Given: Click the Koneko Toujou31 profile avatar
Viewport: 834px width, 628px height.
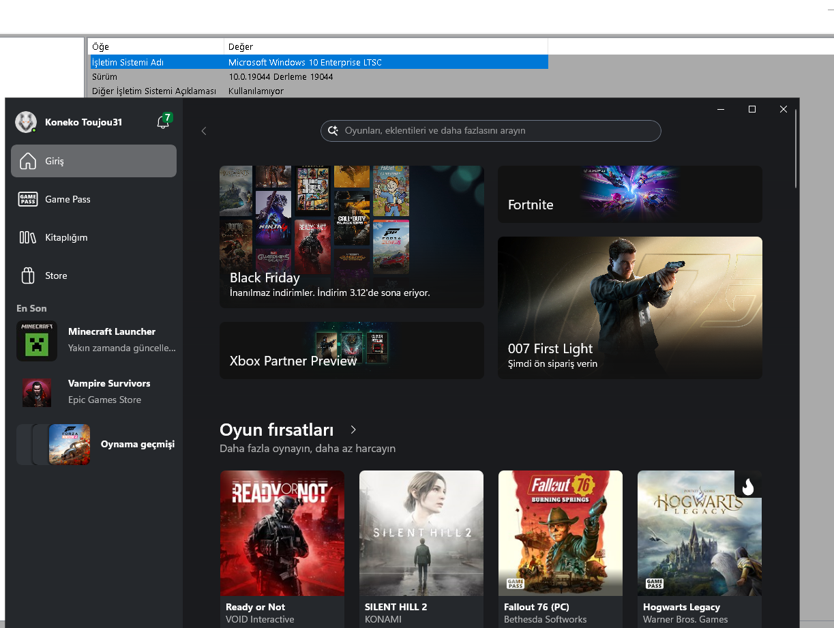Looking at the screenshot, I should [26, 122].
